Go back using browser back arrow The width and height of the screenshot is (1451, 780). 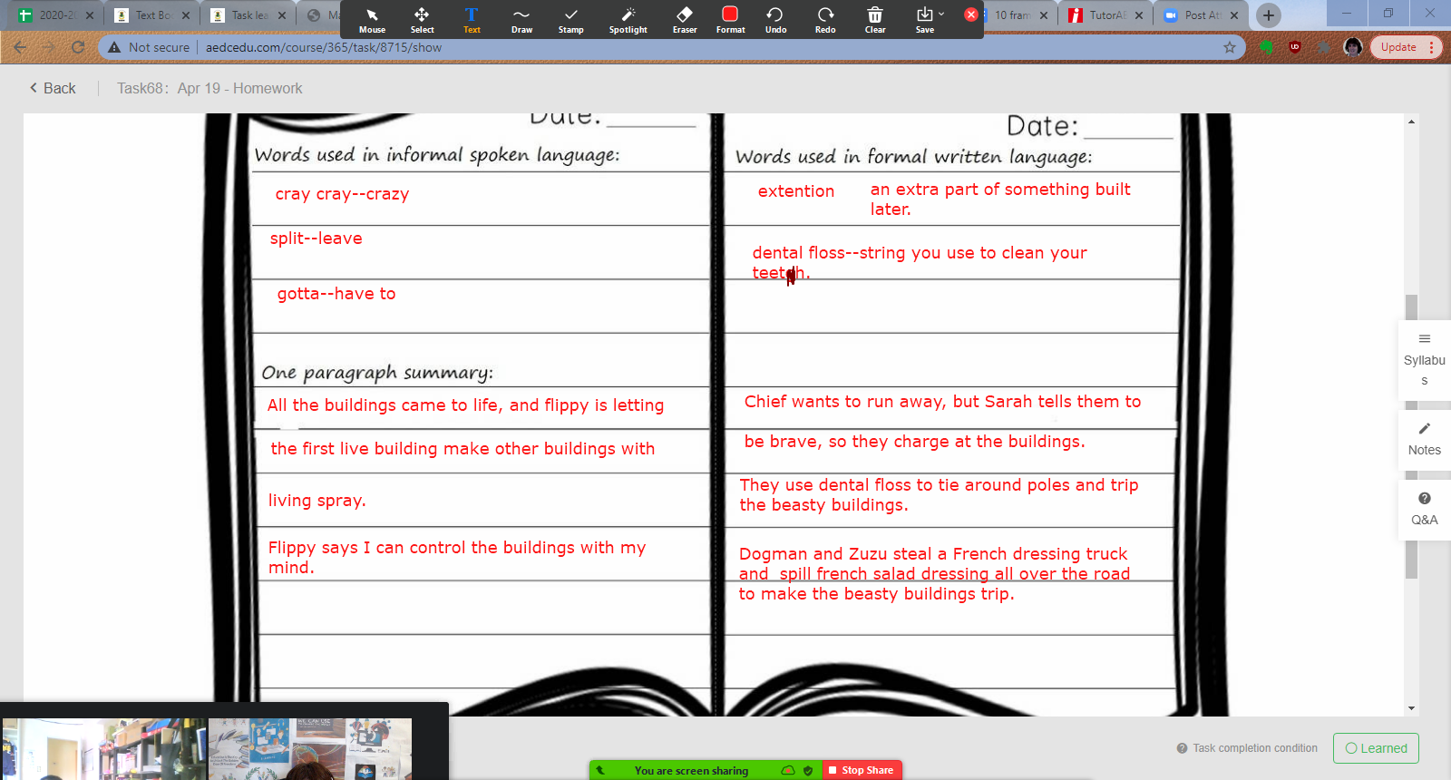[x=20, y=47]
